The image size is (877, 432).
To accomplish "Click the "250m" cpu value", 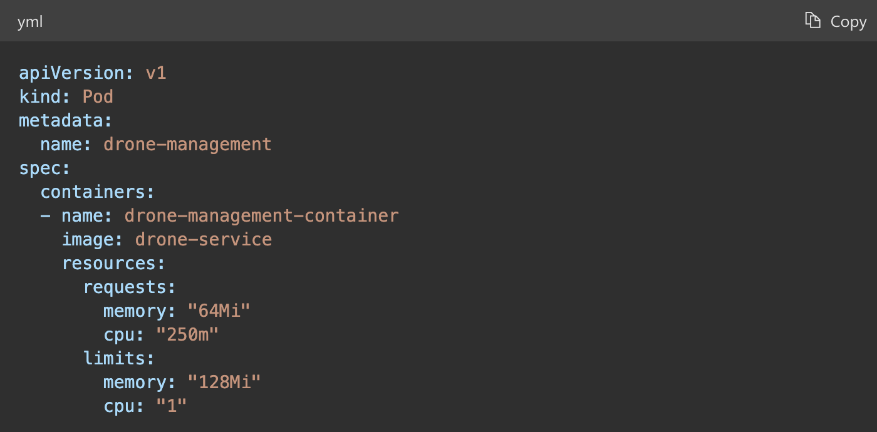I will pyautogui.click(x=187, y=335).
